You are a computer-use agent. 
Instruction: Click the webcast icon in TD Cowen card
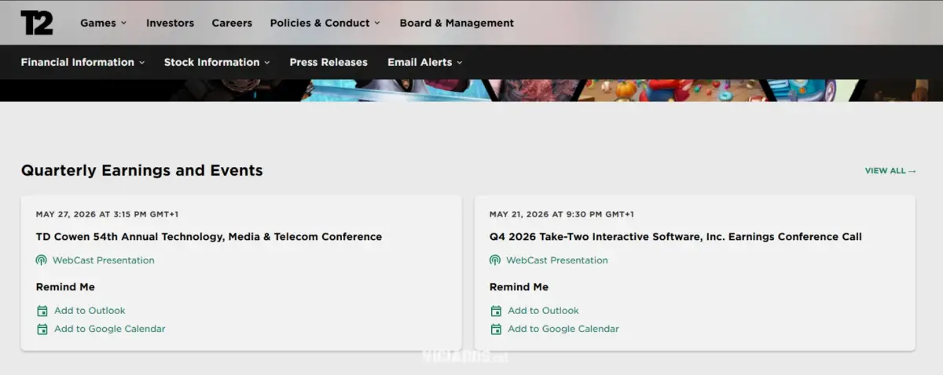(x=42, y=260)
